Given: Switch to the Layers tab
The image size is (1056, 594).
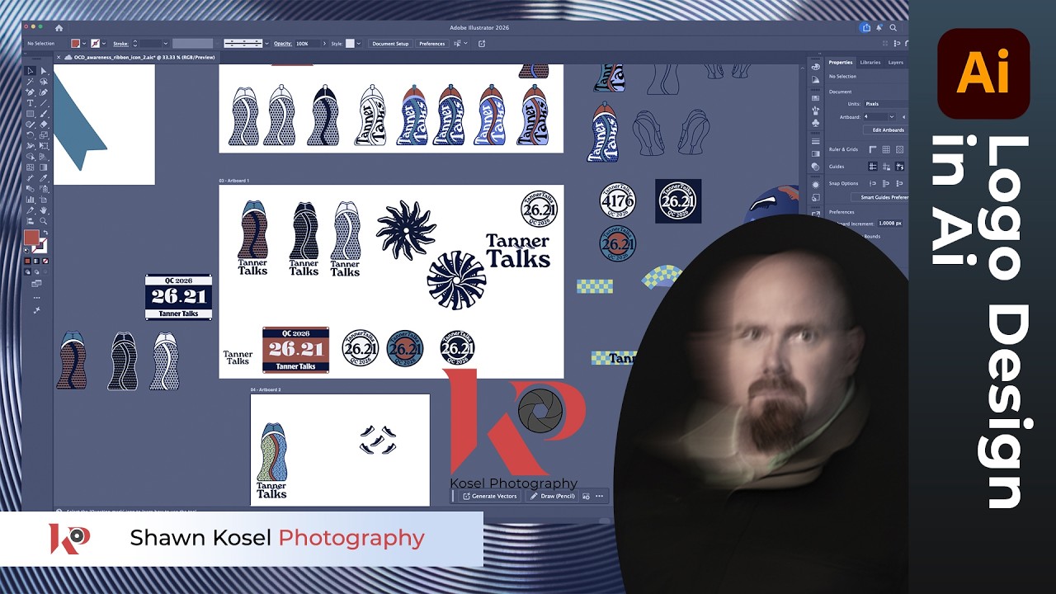Looking at the screenshot, I should tap(895, 62).
